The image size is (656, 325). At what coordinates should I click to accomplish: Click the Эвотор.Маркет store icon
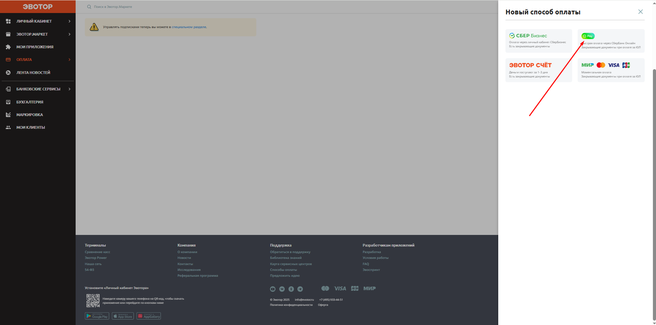8,34
